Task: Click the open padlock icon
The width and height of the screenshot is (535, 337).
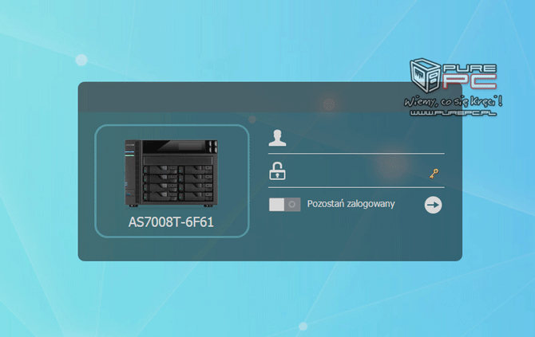Action: (277, 170)
